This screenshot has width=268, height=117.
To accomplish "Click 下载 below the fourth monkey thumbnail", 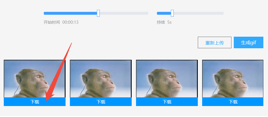I will coord(233,102).
